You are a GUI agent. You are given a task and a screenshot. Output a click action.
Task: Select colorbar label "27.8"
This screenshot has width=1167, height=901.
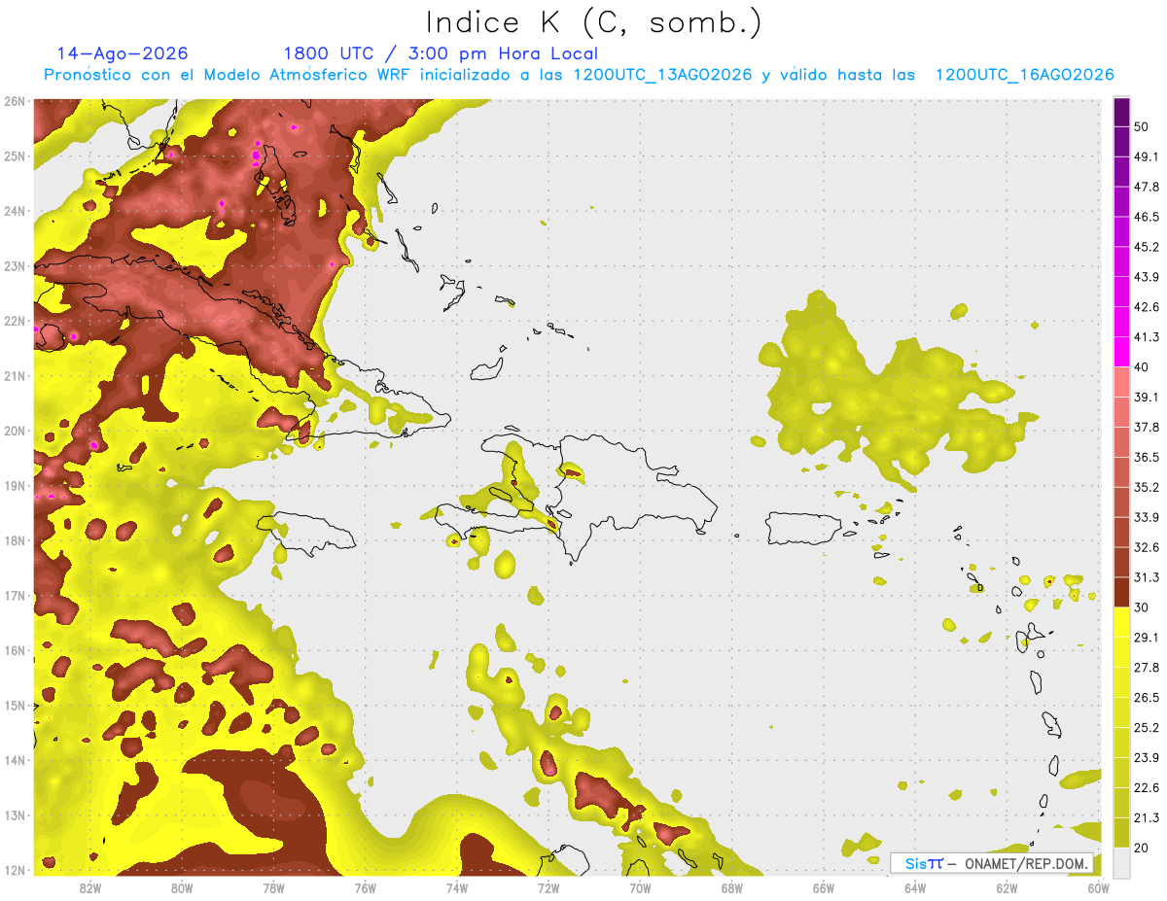(1147, 668)
